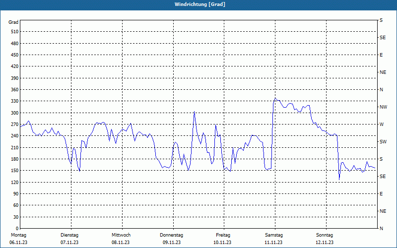397x248 pixels.
Task: Select the 10.11.23 date label
Action: [222, 243]
